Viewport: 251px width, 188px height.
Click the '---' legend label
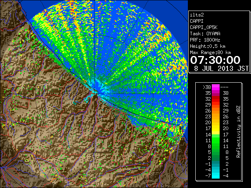pyautogui.click(x=224, y=87)
